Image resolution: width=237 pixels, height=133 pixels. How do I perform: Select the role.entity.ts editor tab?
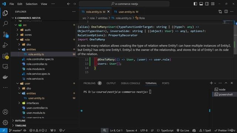[x=96, y=12]
